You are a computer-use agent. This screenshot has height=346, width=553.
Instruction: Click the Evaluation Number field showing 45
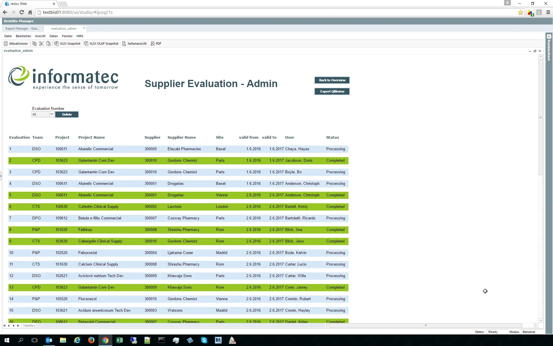tap(40, 114)
